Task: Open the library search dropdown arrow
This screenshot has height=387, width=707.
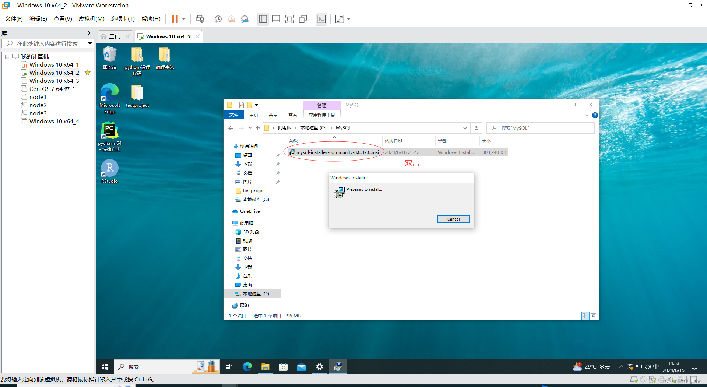Action: click(x=90, y=43)
